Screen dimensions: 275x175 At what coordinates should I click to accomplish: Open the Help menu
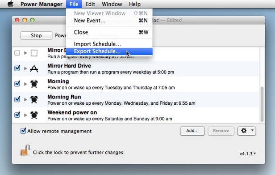[x=135, y=4]
